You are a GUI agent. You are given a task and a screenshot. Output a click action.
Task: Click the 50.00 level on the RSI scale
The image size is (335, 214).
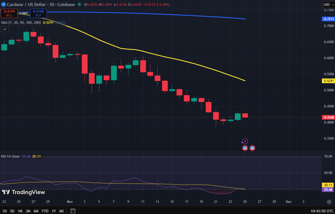(328, 173)
